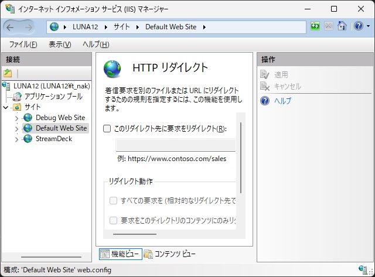
Task: Open dropdown arrow after Default Web Site breadcrumb
Action: [204, 28]
